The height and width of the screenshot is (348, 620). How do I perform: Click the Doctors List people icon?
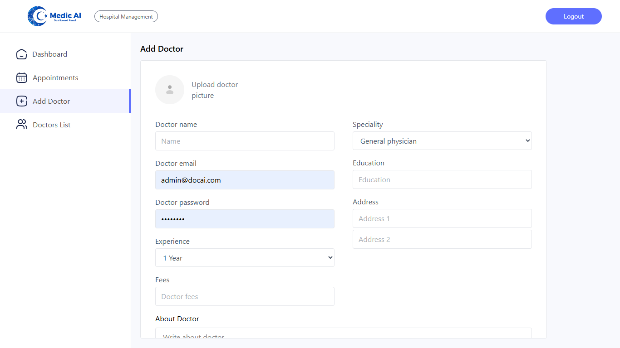pos(21,125)
